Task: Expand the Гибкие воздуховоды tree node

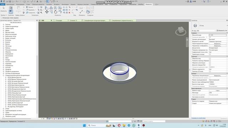Action: point(4,27)
